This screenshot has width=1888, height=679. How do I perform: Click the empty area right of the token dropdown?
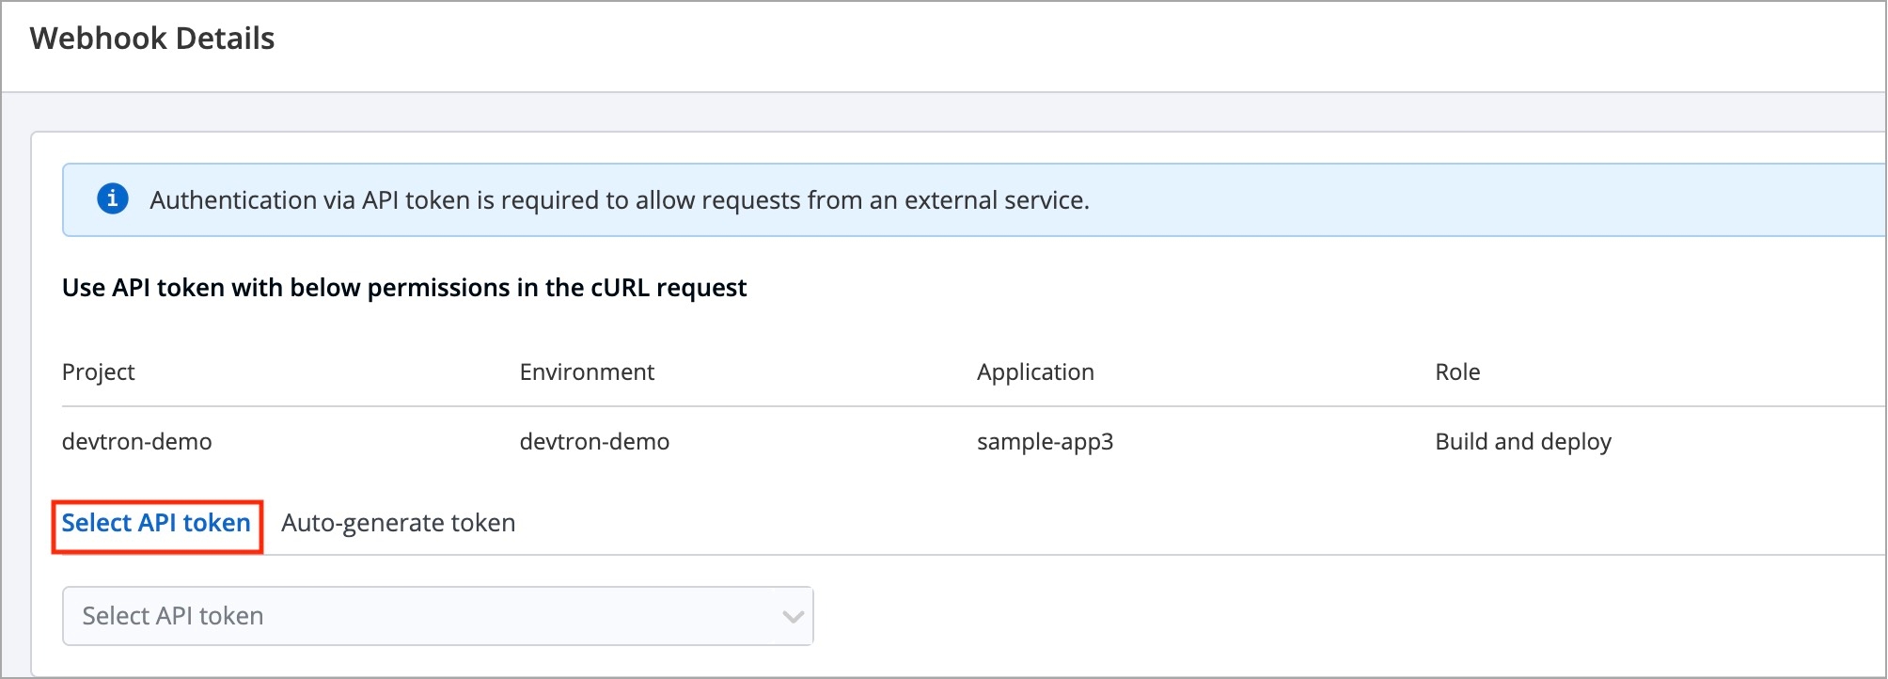click(x=1316, y=616)
